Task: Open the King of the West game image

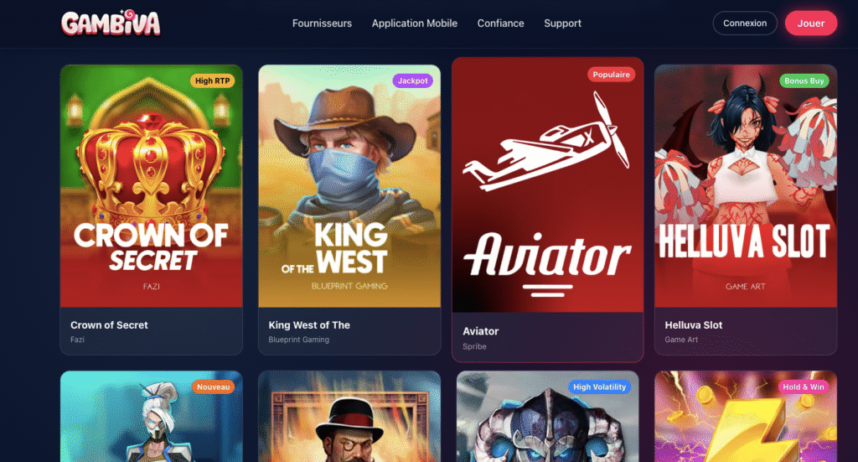Action: click(x=349, y=186)
